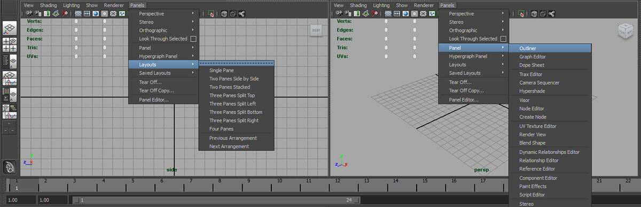
Task: Toggle Image Plane icon in left panel toolbar
Action: 56,13
